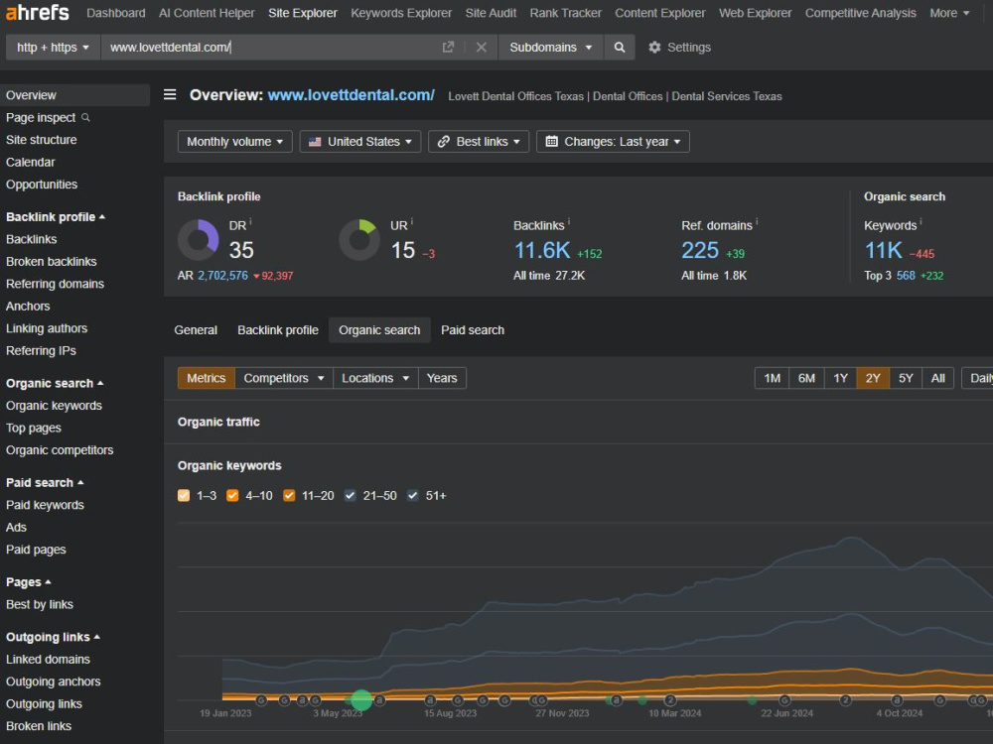Image resolution: width=993 pixels, height=744 pixels.
Task: Open Subdomains mode dropdown
Action: click(x=550, y=47)
